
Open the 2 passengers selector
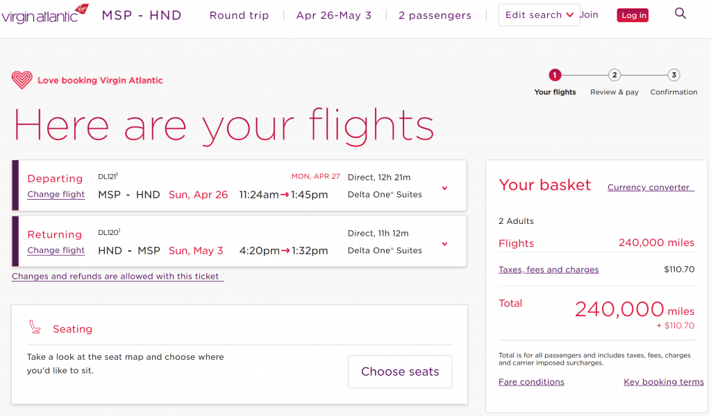(435, 14)
